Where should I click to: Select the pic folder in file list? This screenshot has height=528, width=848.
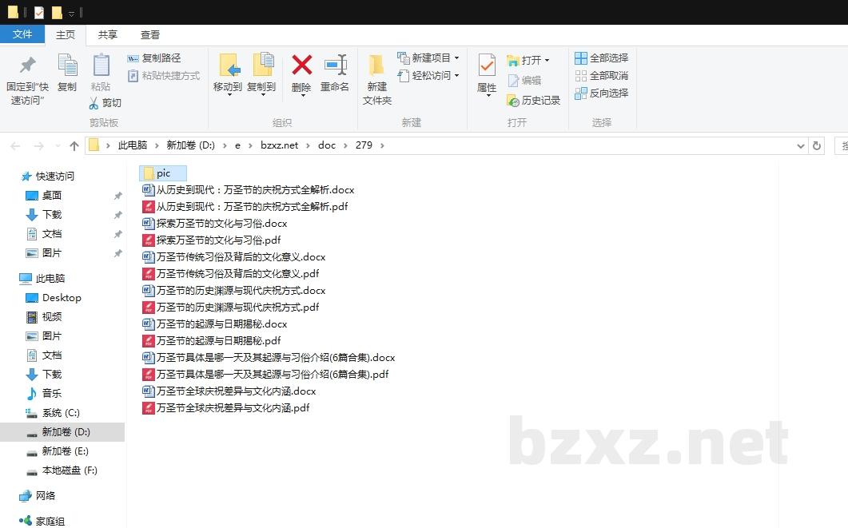pos(162,173)
